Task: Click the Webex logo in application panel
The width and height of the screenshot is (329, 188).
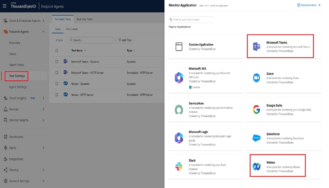Action: tap(257, 167)
